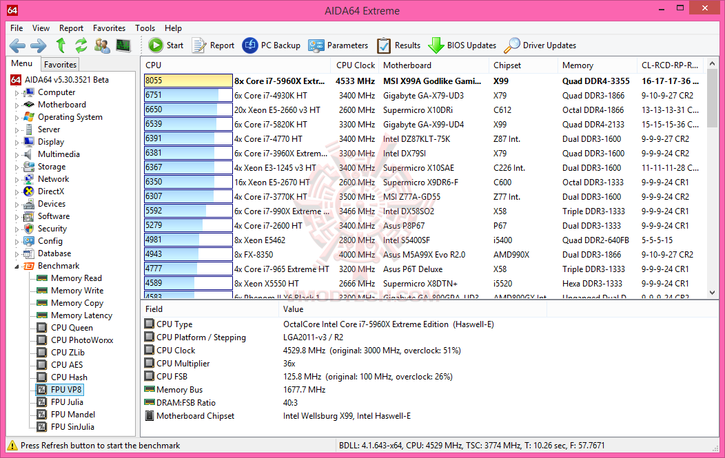Open the Parameters toolbar button
Image resolution: width=725 pixels, height=458 pixels.
pyautogui.click(x=338, y=45)
